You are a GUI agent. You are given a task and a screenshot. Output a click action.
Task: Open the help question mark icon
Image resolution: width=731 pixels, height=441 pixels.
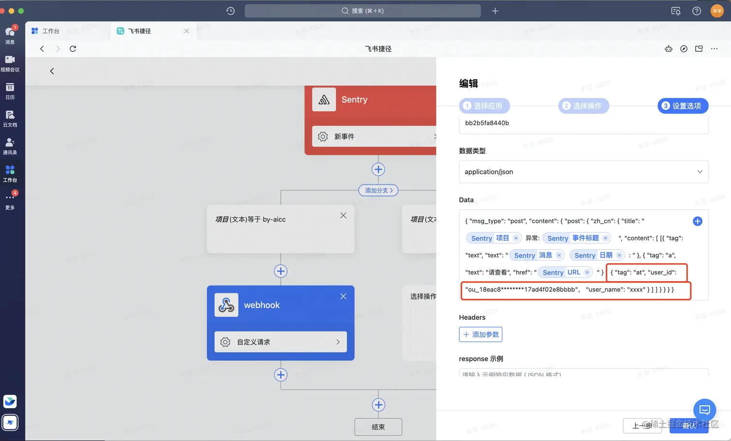[697, 11]
